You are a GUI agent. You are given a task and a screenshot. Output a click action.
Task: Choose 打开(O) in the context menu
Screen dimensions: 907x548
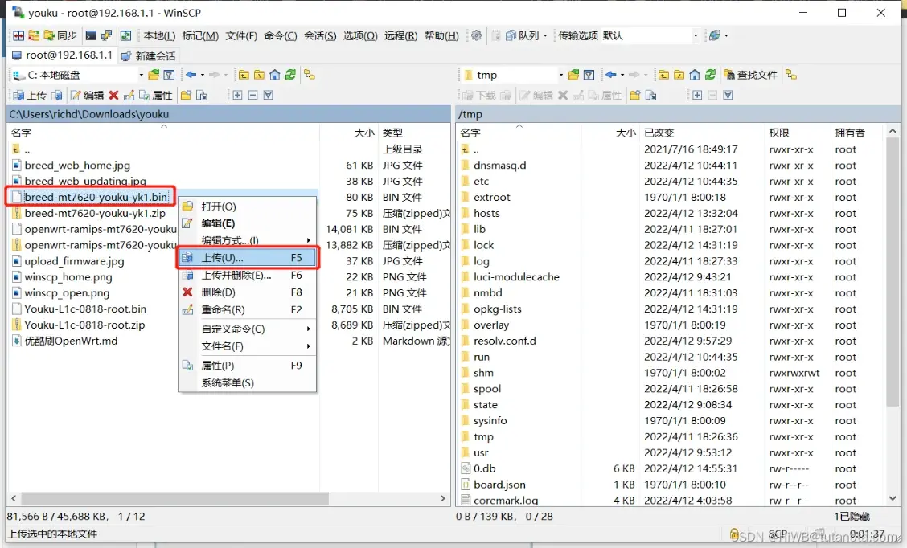247,207
